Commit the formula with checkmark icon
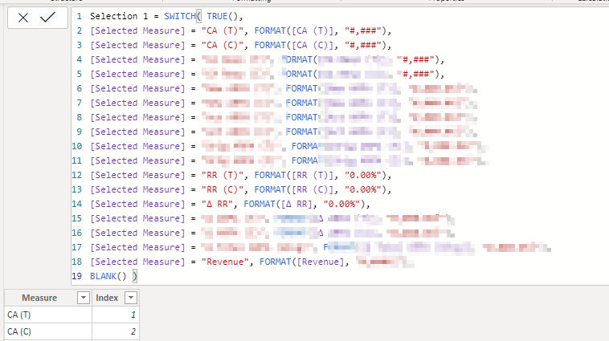This screenshot has width=609, height=341. click(x=47, y=17)
